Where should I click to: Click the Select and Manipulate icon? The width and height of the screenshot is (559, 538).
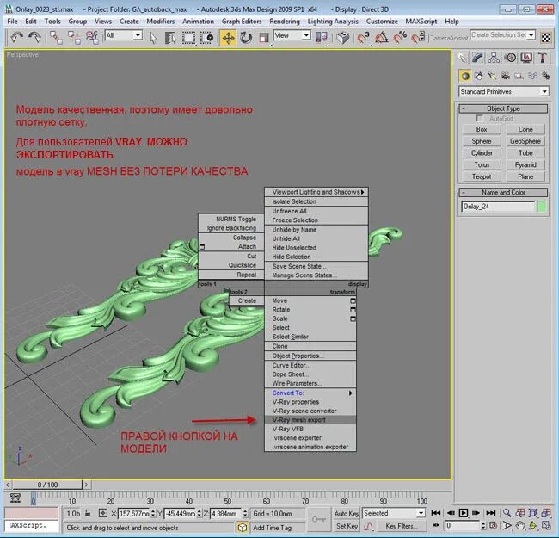tap(342, 37)
